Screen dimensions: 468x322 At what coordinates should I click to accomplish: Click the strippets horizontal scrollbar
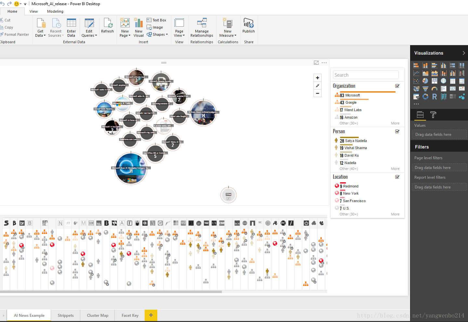[111, 292]
